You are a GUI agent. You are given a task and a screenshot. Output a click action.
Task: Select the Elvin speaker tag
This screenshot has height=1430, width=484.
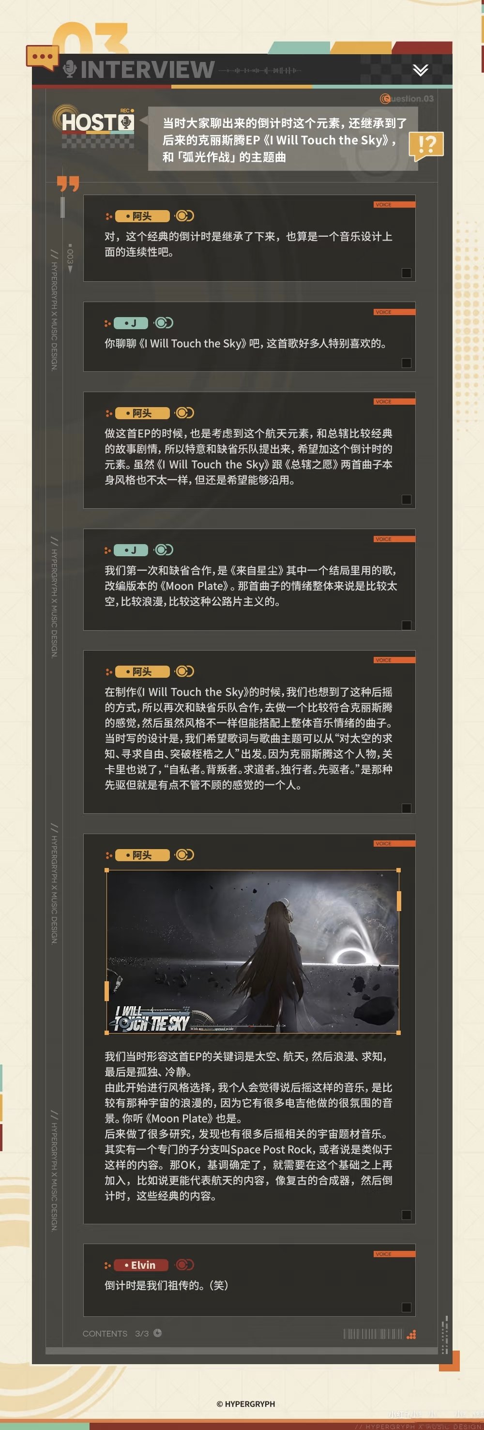(141, 1264)
